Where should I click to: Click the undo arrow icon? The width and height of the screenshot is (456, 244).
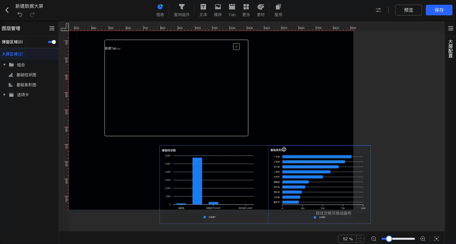point(20,14)
